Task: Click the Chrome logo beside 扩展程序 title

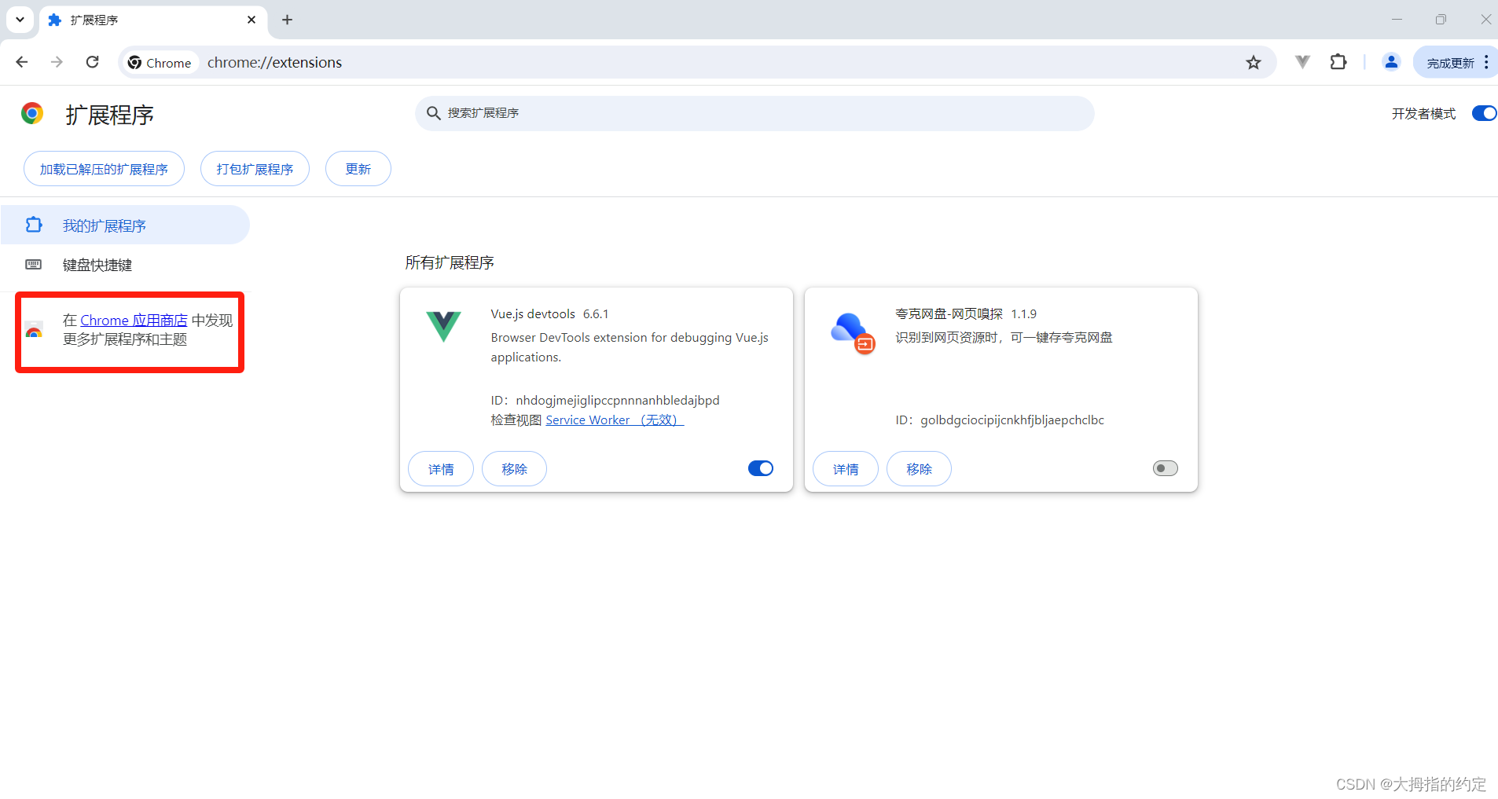Action: (x=32, y=114)
